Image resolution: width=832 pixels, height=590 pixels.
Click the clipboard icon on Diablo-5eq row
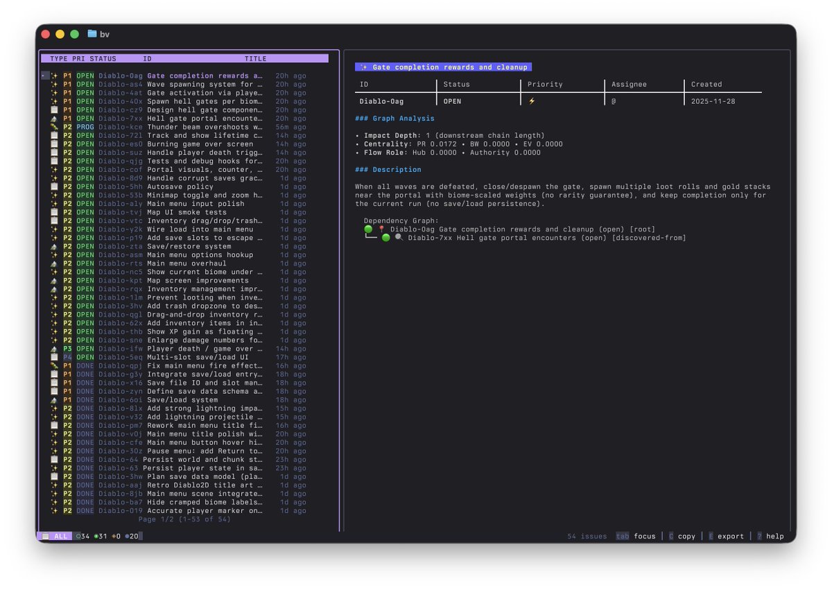(x=54, y=357)
